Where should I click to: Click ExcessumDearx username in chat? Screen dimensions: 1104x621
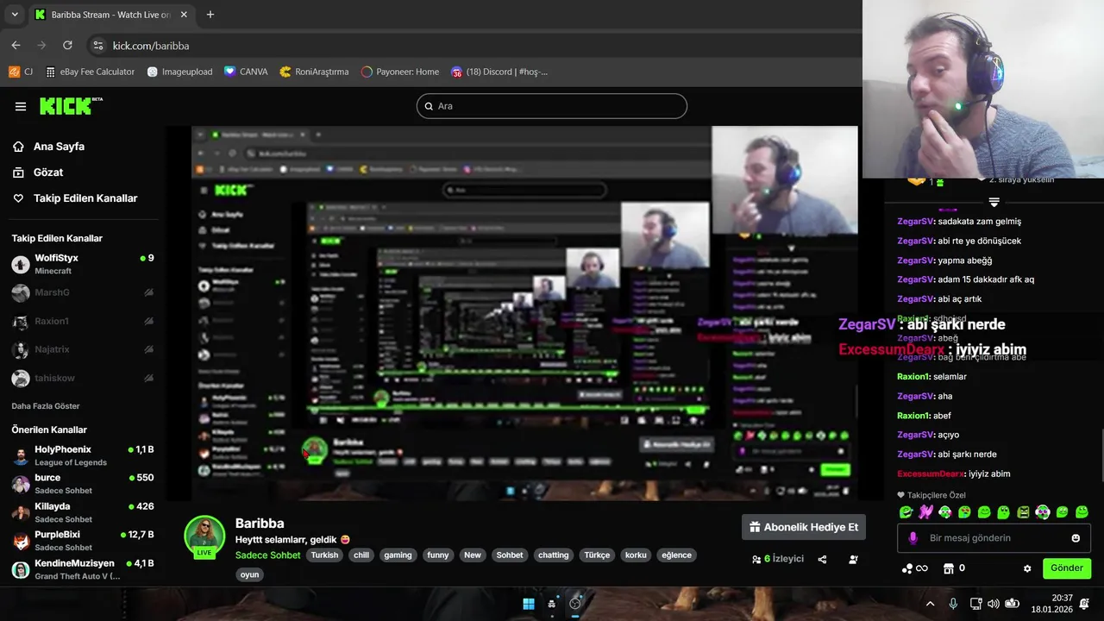tap(931, 474)
